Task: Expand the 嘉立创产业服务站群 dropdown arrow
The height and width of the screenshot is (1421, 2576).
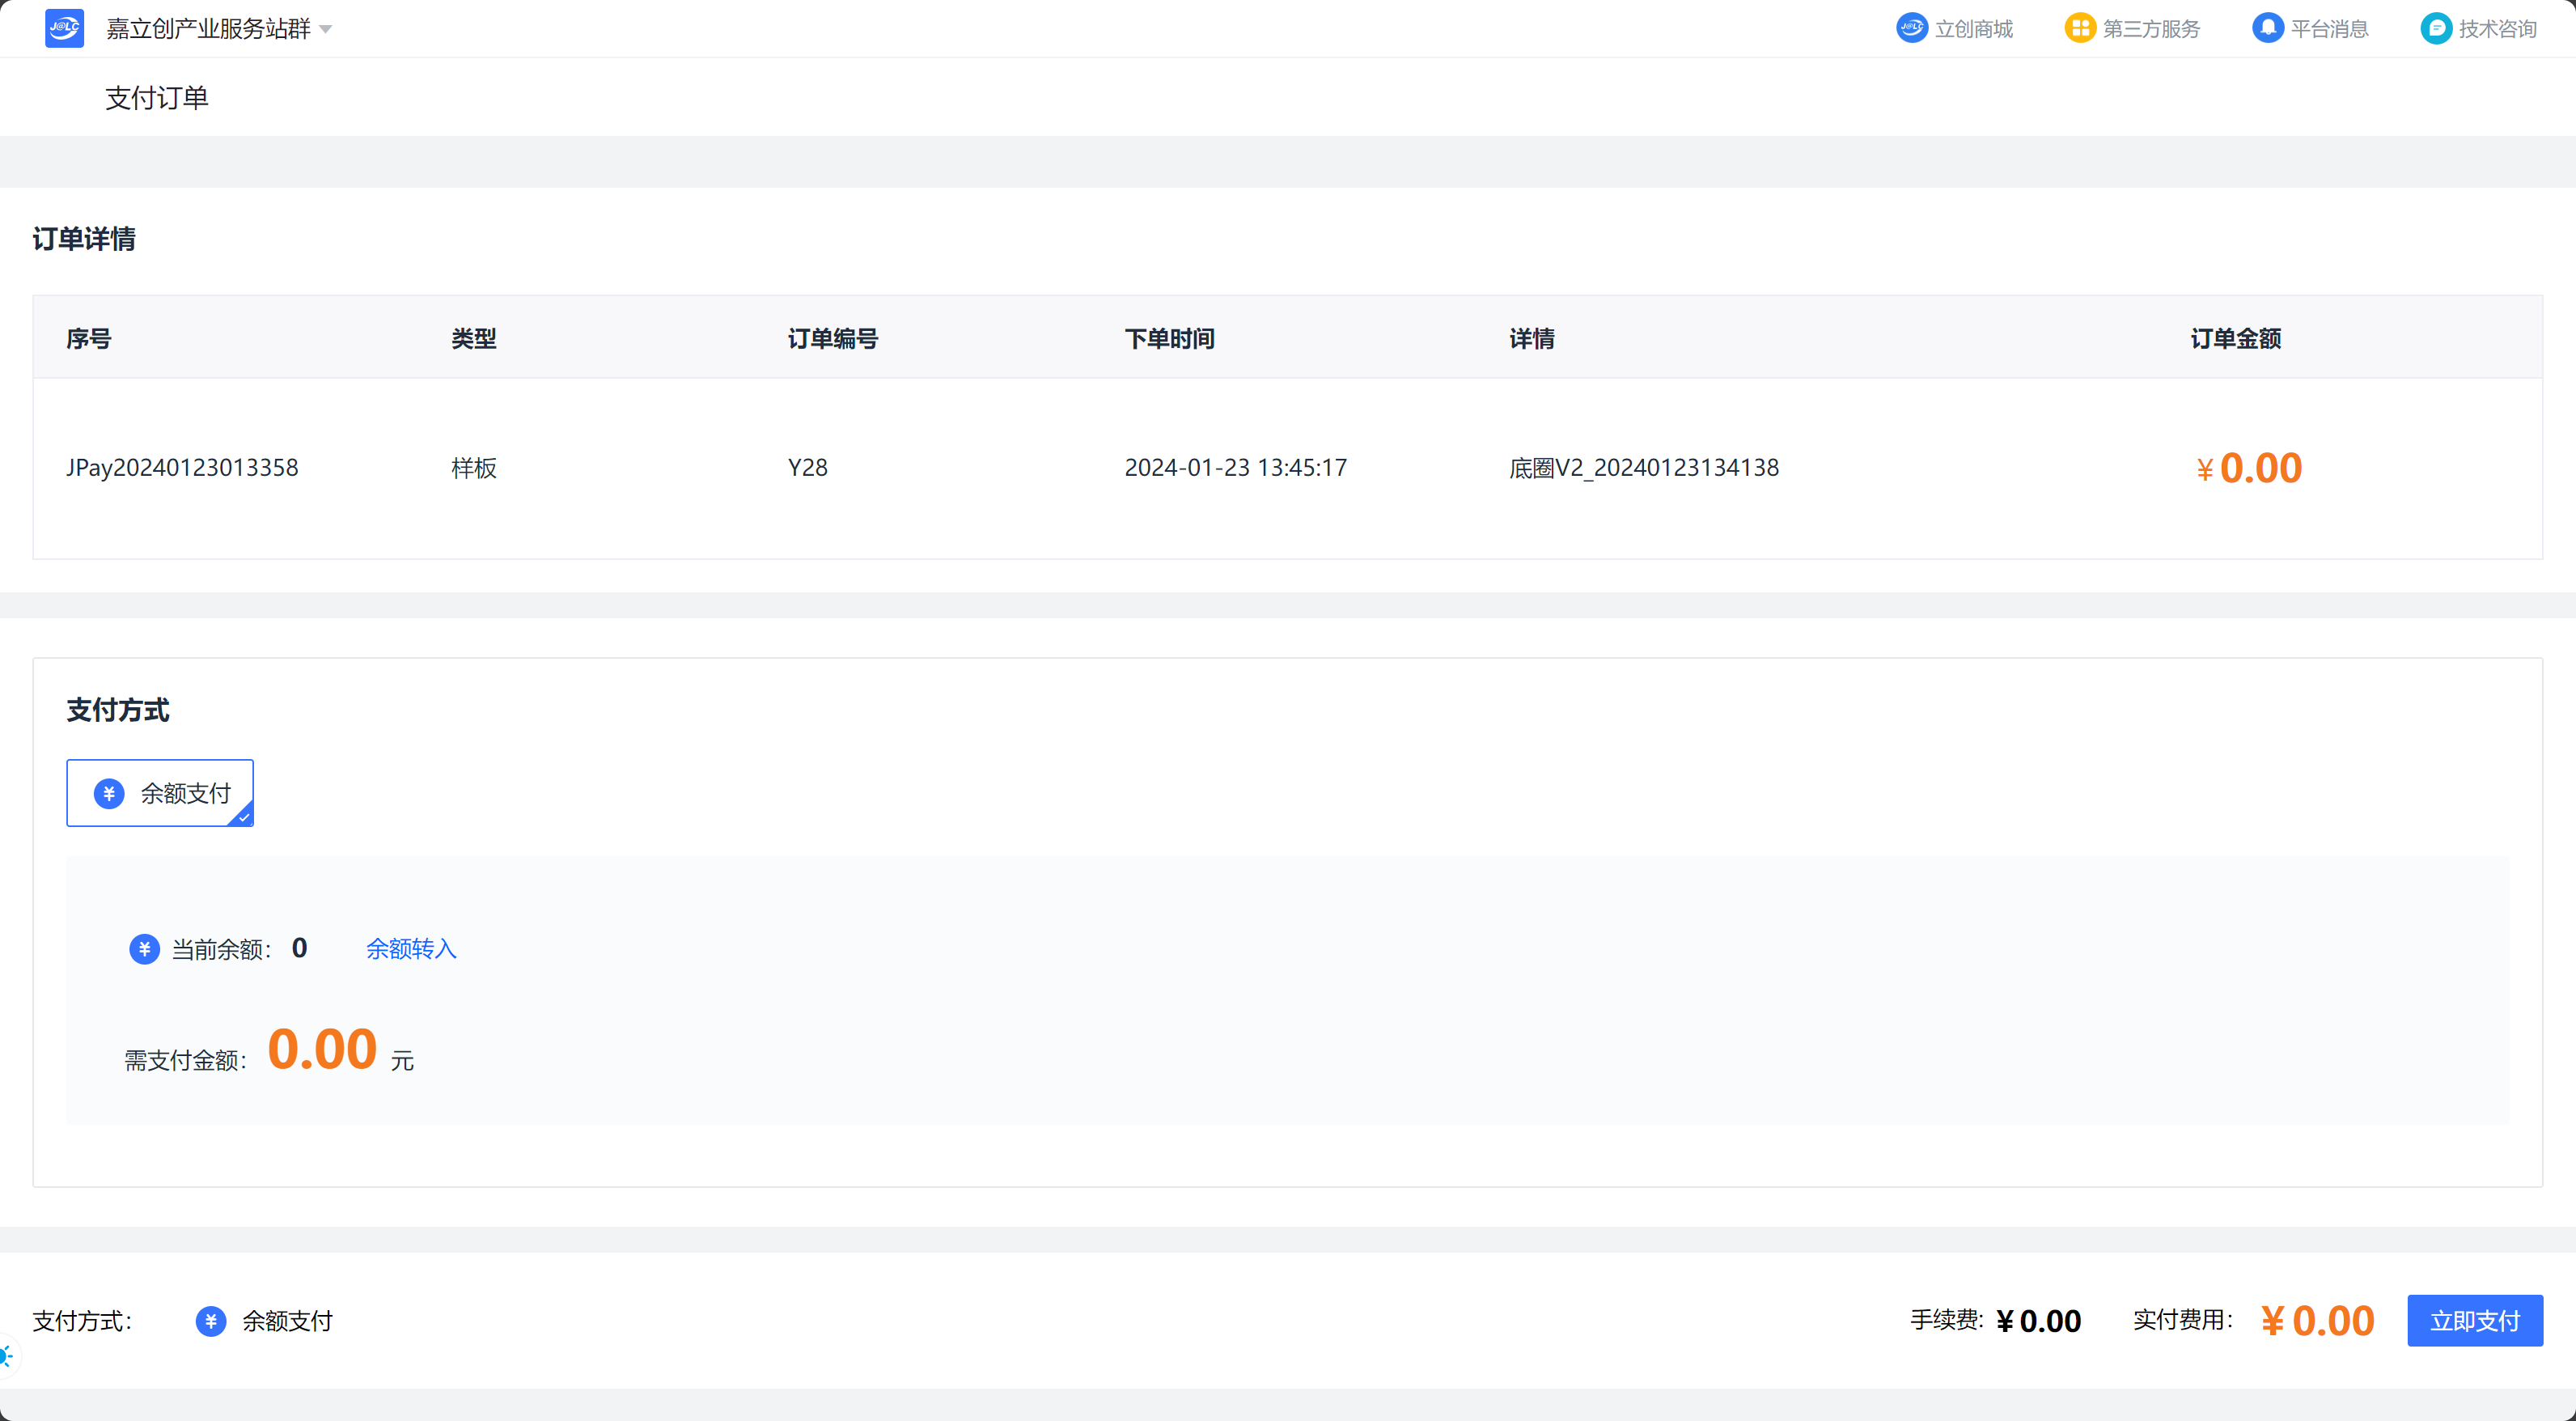Action: (326, 30)
